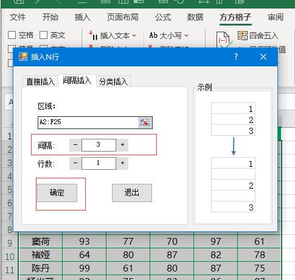The width and height of the screenshot is (295, 280).
Task: Enable the 英文 checkbox
Action: 43,35
